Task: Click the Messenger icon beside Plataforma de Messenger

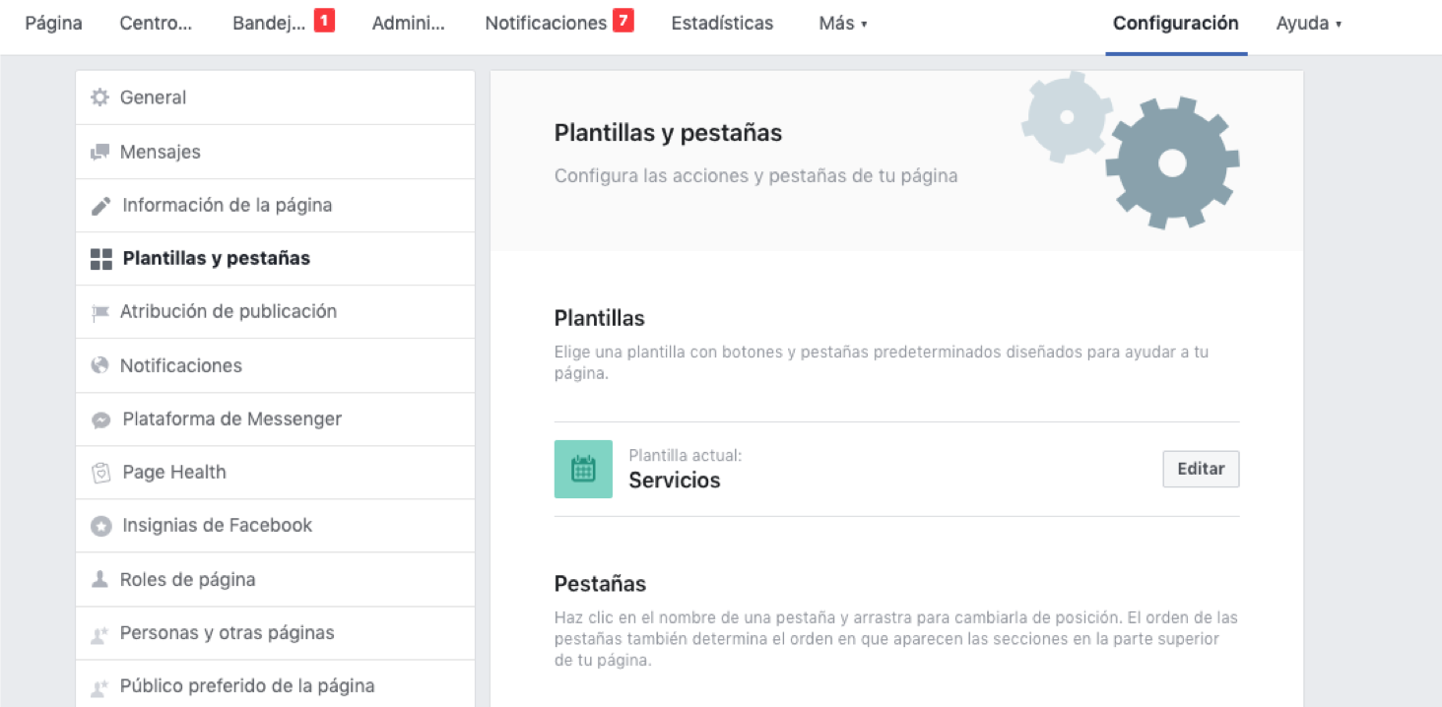Action: click(x=100, y=419)
